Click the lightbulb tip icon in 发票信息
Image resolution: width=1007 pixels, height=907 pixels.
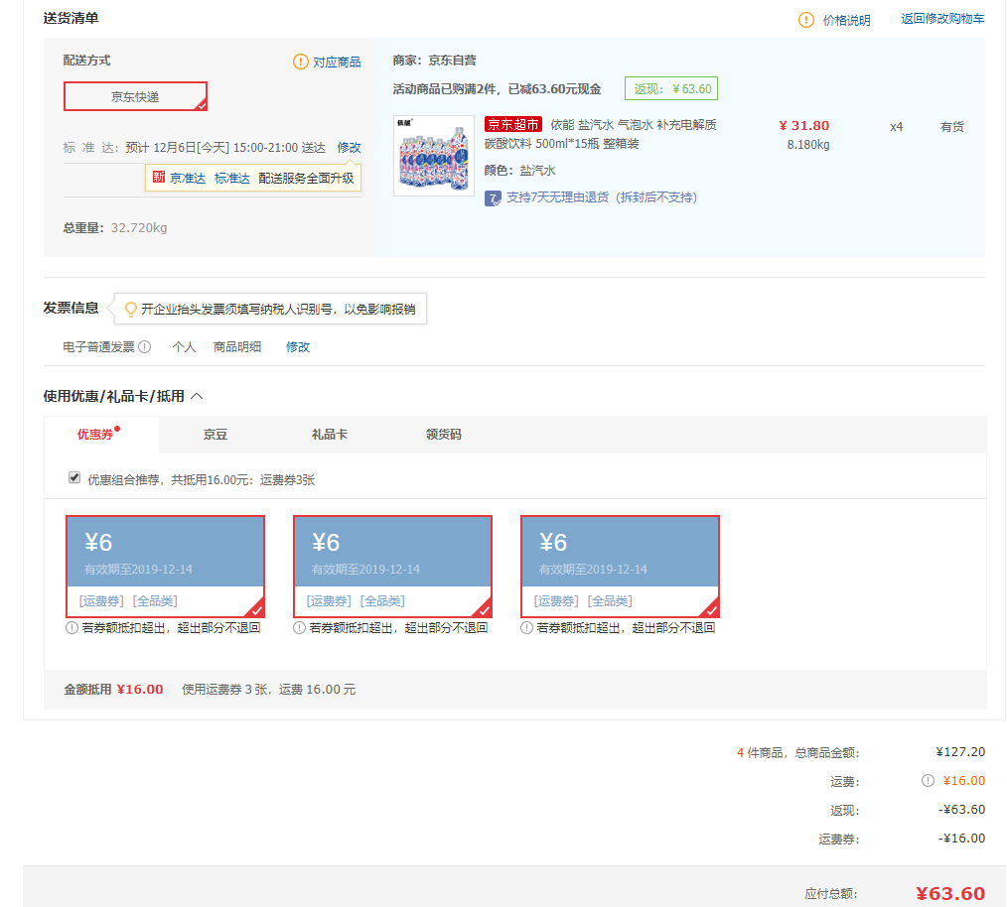(x=130, y=310)
